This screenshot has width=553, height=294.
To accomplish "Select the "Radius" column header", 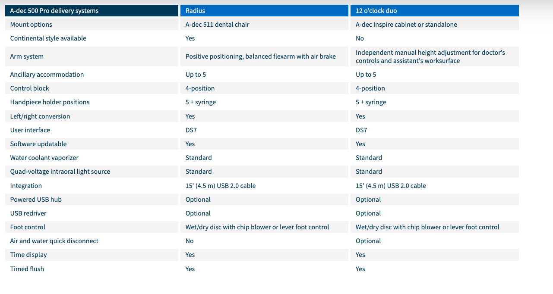I will click(x=195, y=10).
